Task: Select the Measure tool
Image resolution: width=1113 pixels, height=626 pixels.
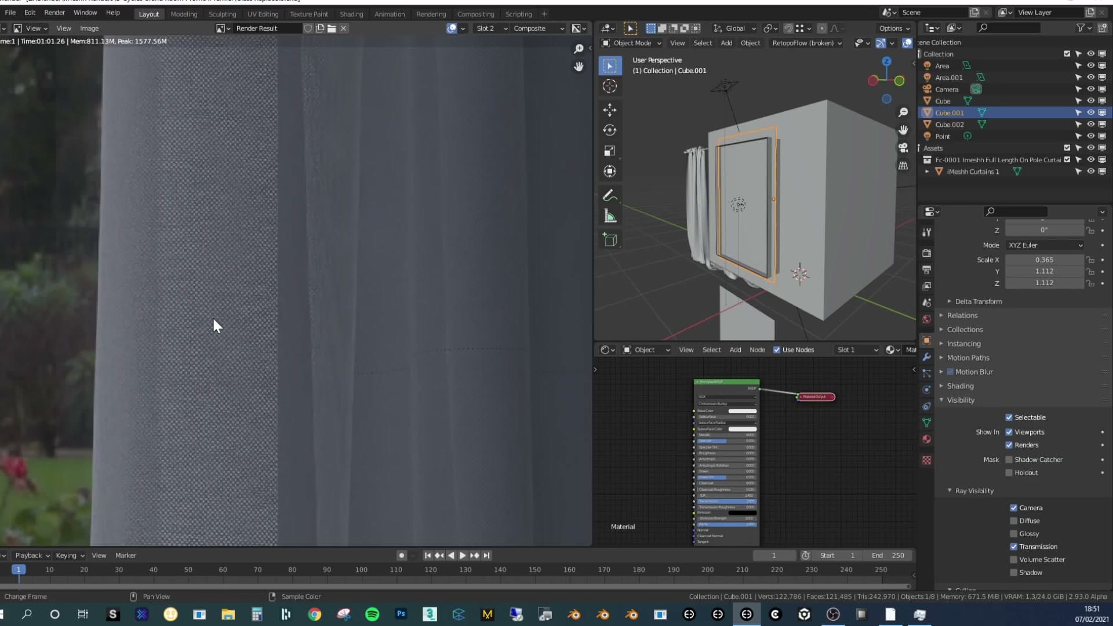Action: [x=609, y=216]
